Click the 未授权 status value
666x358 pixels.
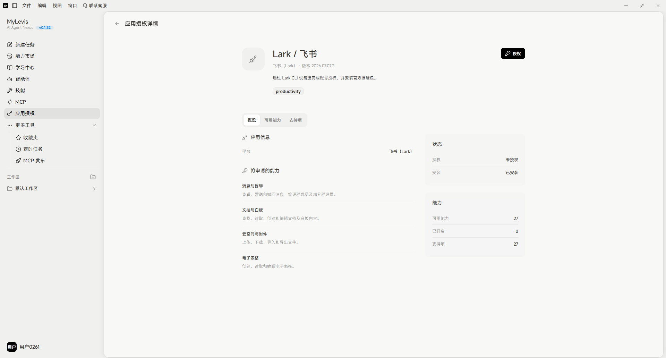click(x=512, y=160)
